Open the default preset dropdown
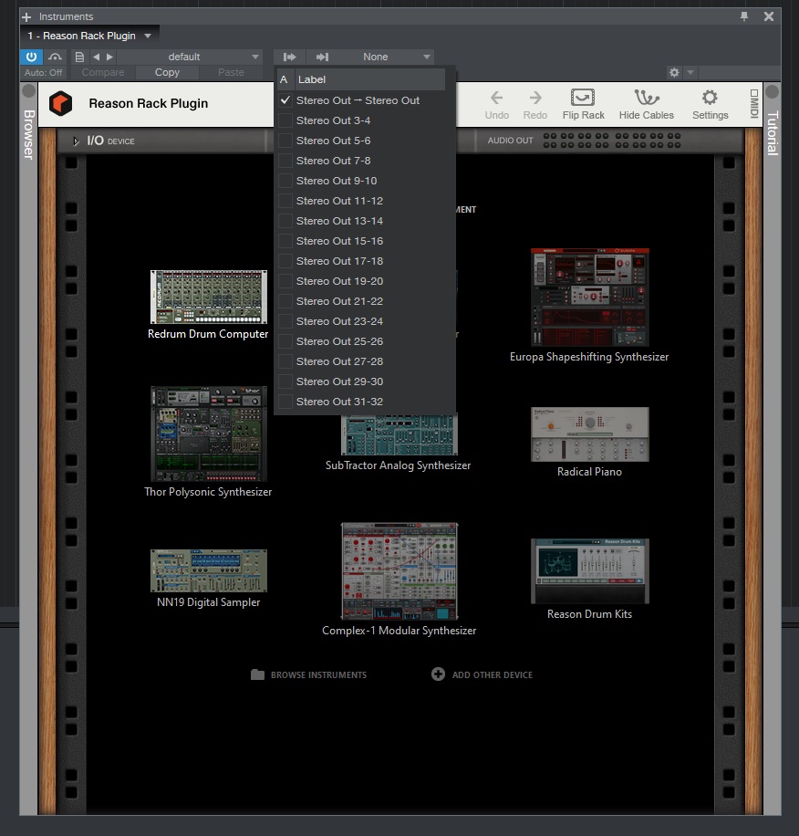Image resolution: width=799 pixels, height=836 pixels. coord(190,57)
